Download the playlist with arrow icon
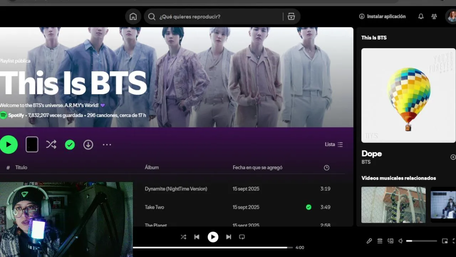The width and height of the screenshot is (456, 257). click(88, 145)
